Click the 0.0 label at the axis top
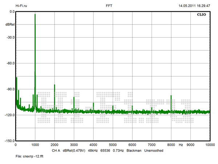This screenshot has height=164, width=218. (11, 12)
